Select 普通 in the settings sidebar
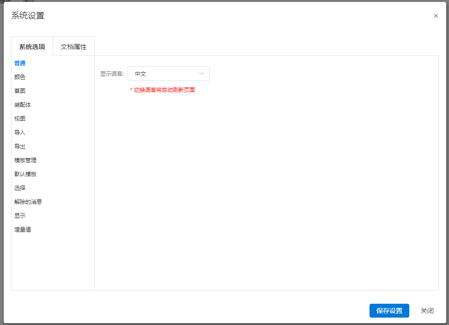 tap(20, 63)
